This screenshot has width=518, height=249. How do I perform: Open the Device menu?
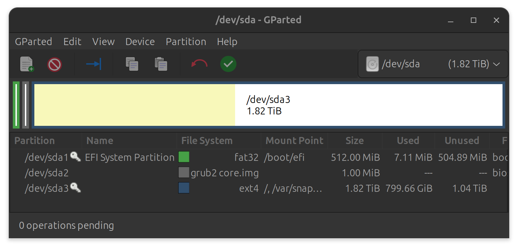pyautogui.click(x=140, y=42)
